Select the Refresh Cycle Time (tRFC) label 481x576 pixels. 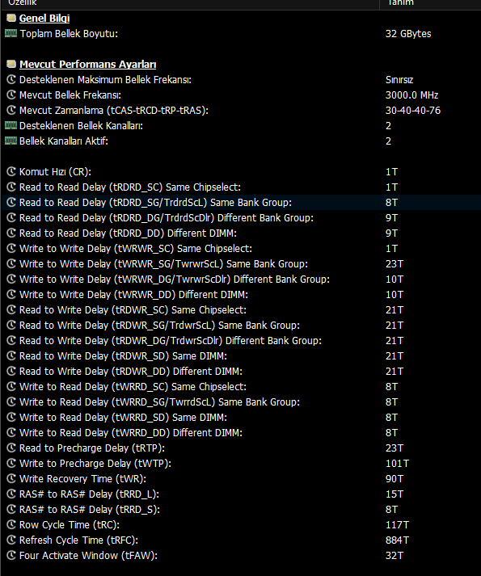tap(78, 540)
